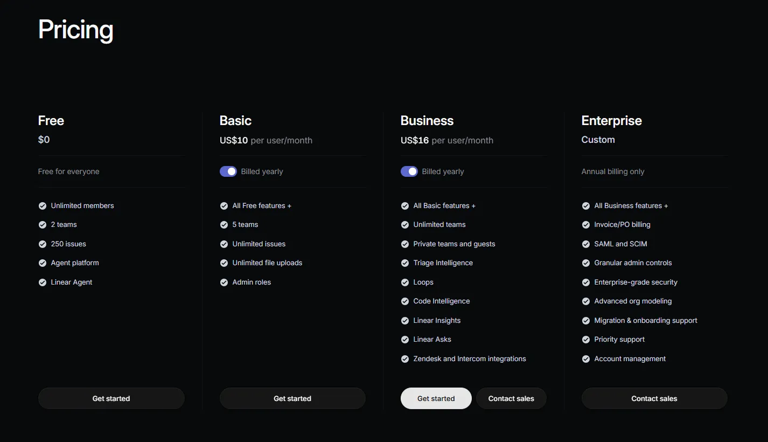Click the Enterprise plan heading
Image resolution: width=768 pixels, height=442 pixels.
[611, 121]
